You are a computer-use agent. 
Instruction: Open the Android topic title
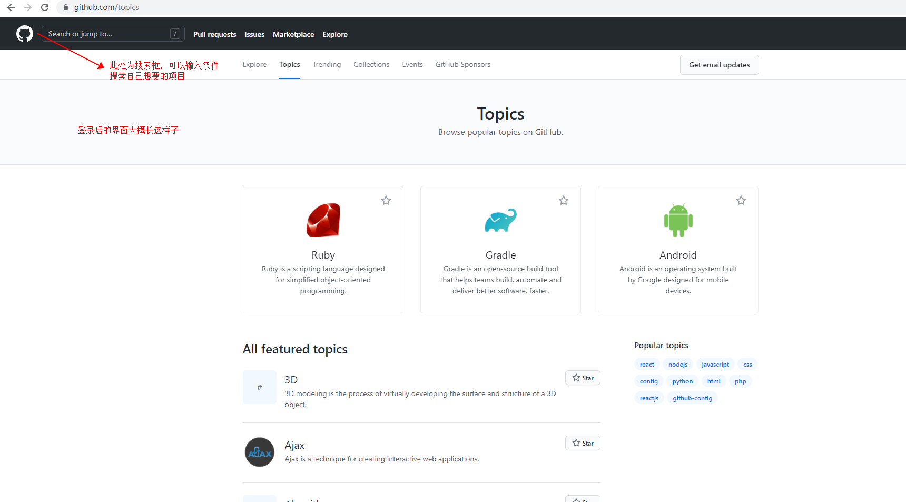click(678, 255)
